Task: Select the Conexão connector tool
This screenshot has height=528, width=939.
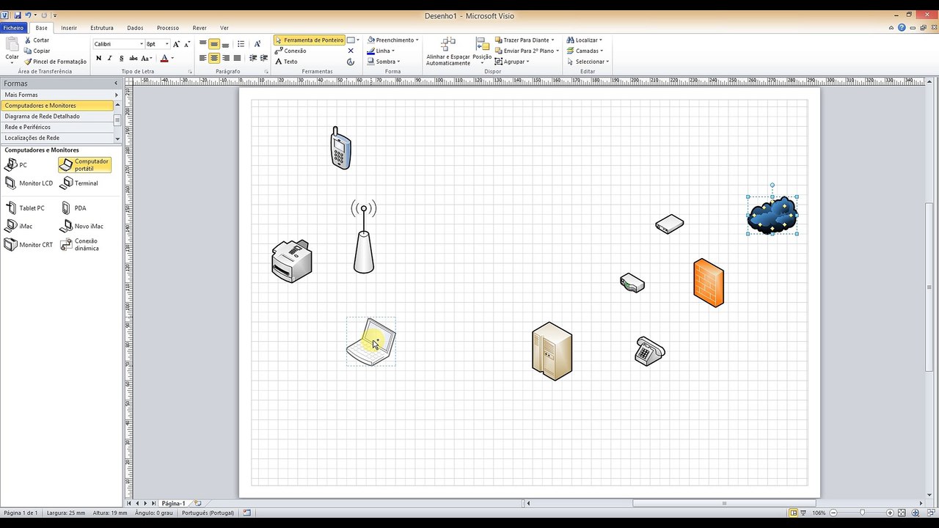Action: tap(294, 51)
